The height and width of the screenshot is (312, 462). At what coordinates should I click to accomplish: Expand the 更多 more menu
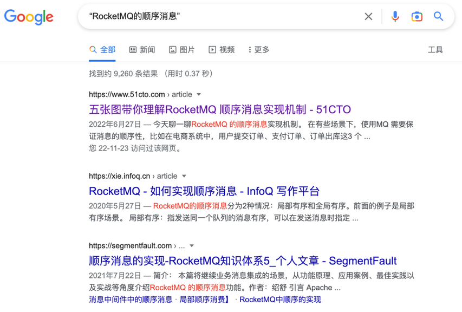259,50
